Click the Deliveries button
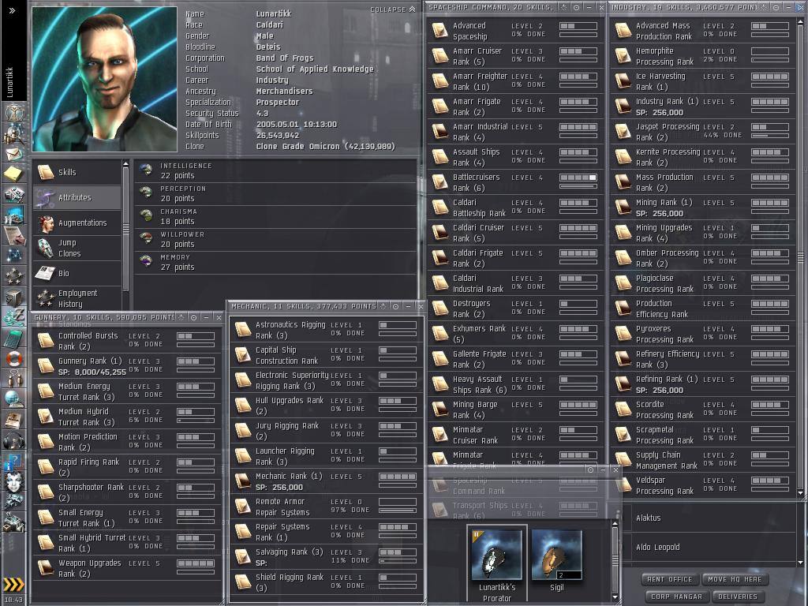Viewport: 808px width, 606px height. click(738, 597)
